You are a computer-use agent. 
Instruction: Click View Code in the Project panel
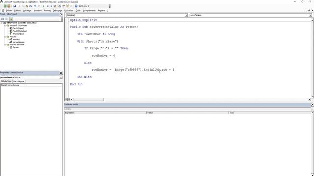coord(3,19)
